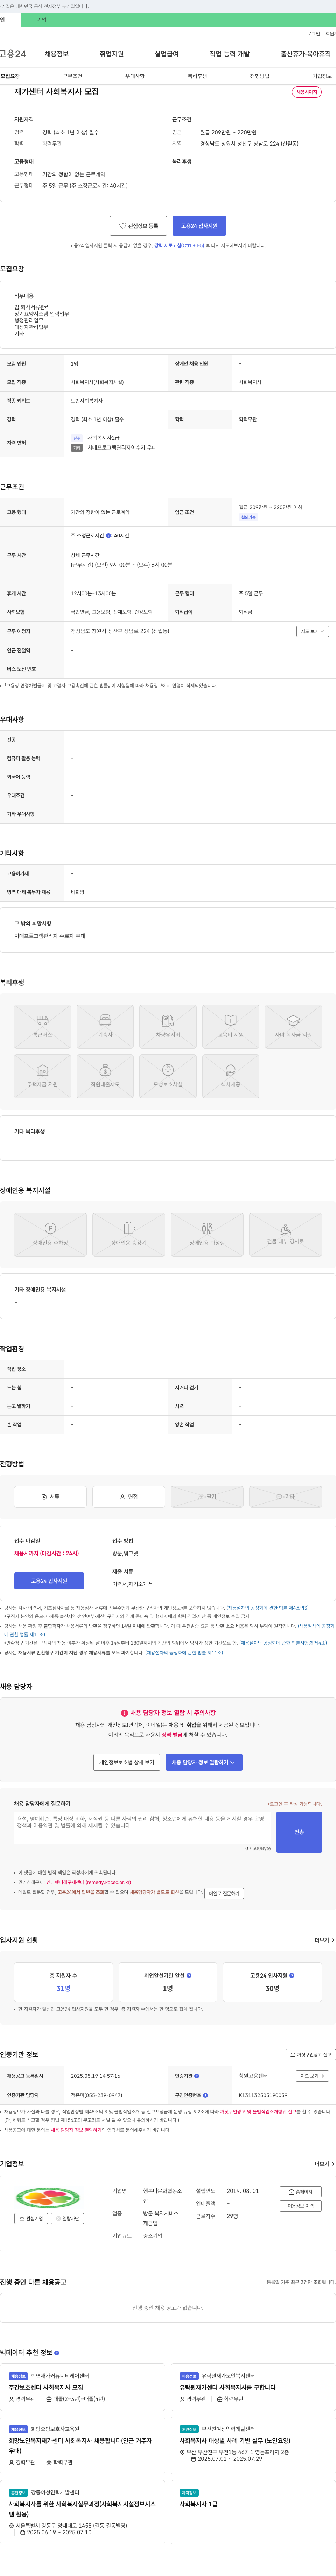
Task: Click the 식사제공 benefit icon
Action: [x=231, y=1076]
